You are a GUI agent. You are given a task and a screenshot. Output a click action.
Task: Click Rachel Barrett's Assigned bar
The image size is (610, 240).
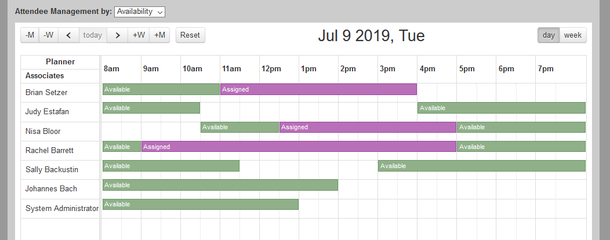(x=299, y=147)
